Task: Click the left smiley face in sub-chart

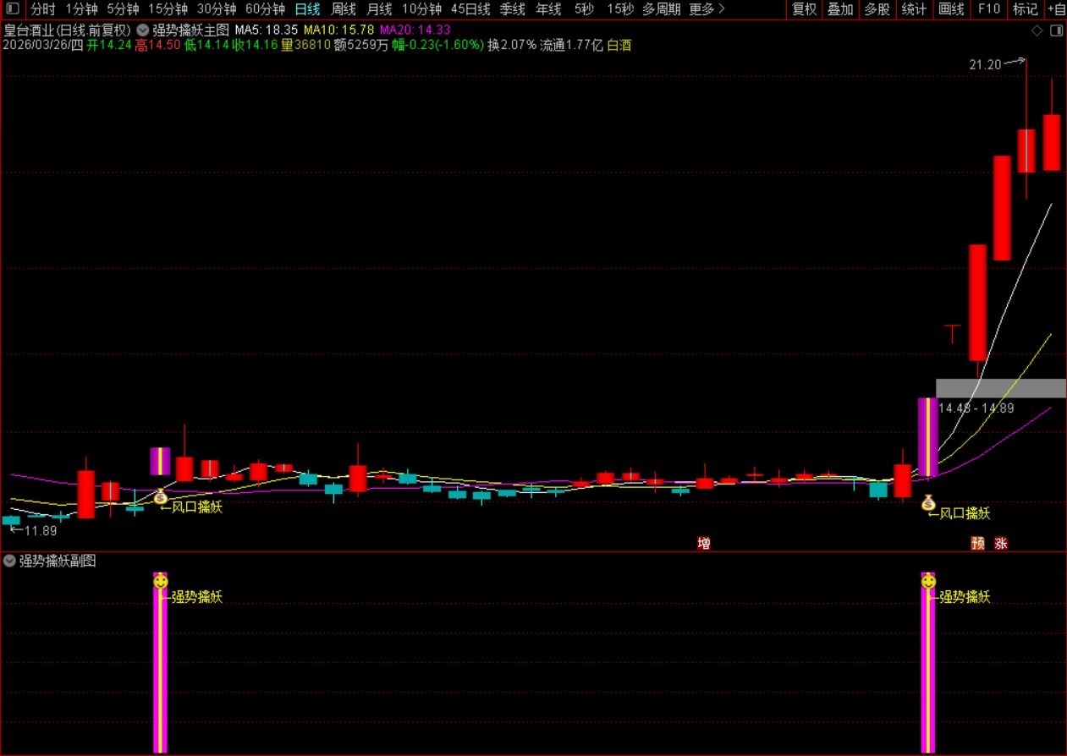Action: coord(161,581)
